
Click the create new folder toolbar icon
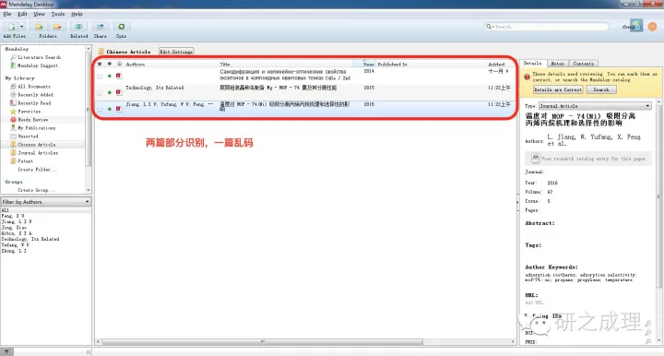39,27
